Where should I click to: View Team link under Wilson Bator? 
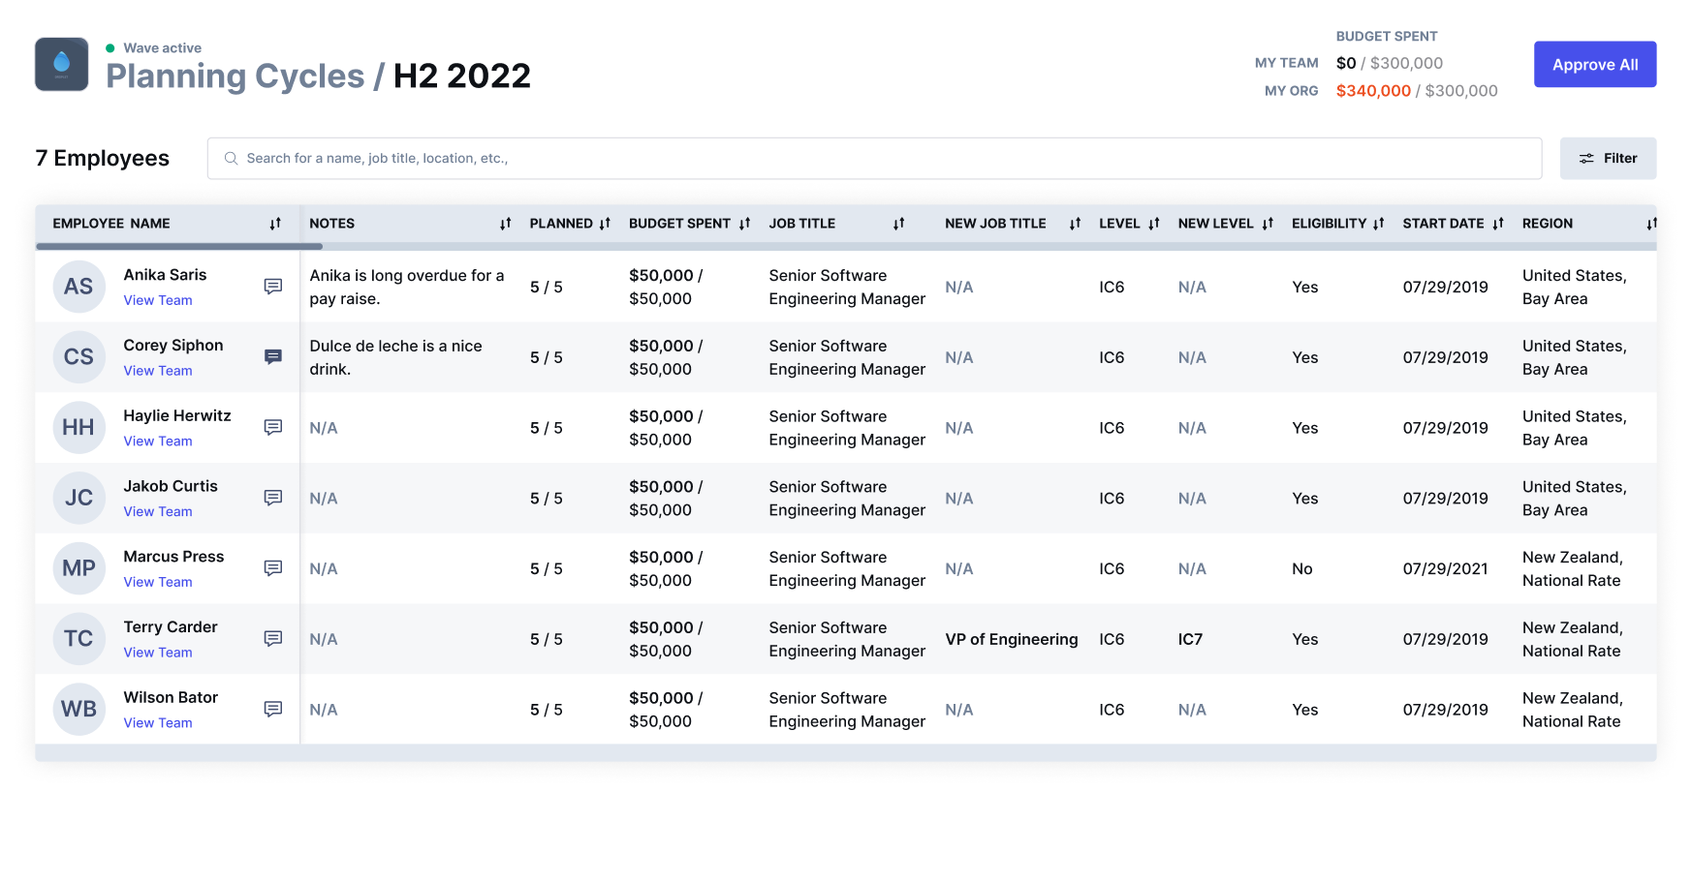tap(158, 723)
